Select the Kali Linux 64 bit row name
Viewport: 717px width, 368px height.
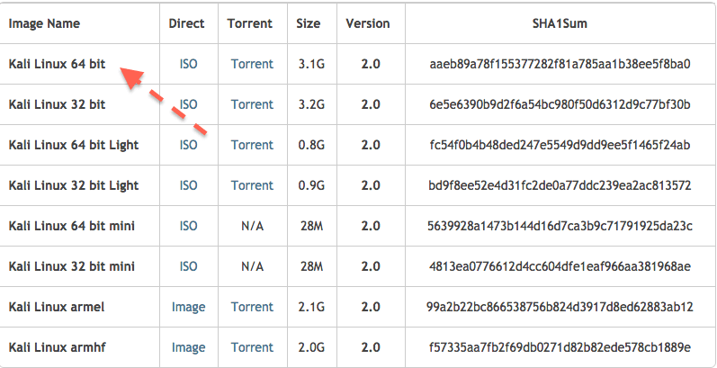pos(58,64)
